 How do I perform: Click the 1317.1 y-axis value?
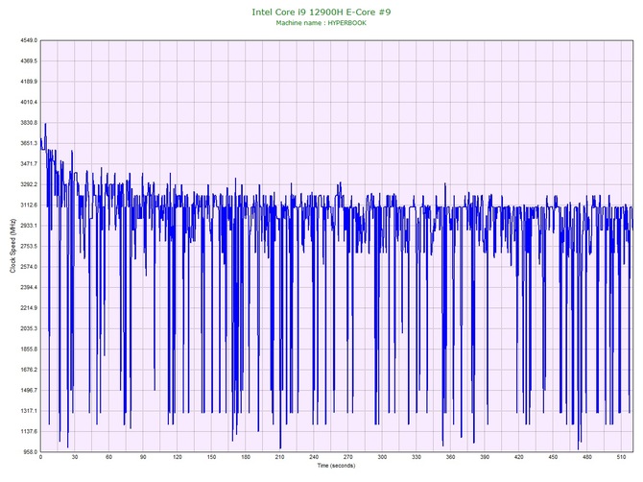click(29, 411)
